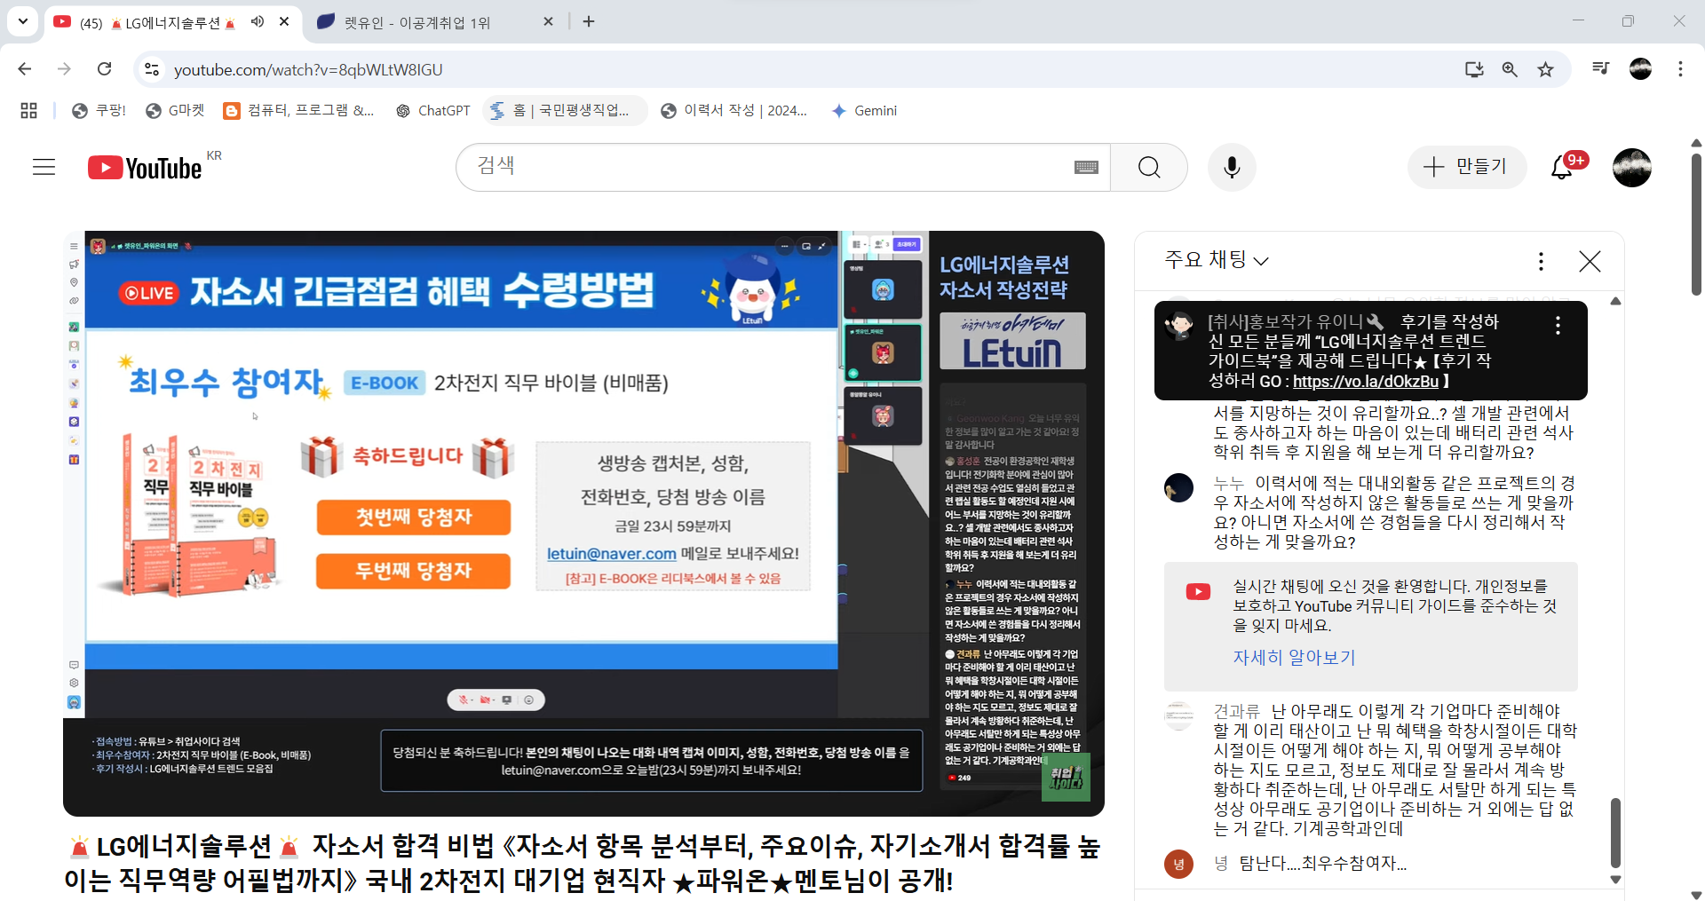Open the notifications bell
The width and height of the screenshot is (1705, 901).
[1562, 167]
